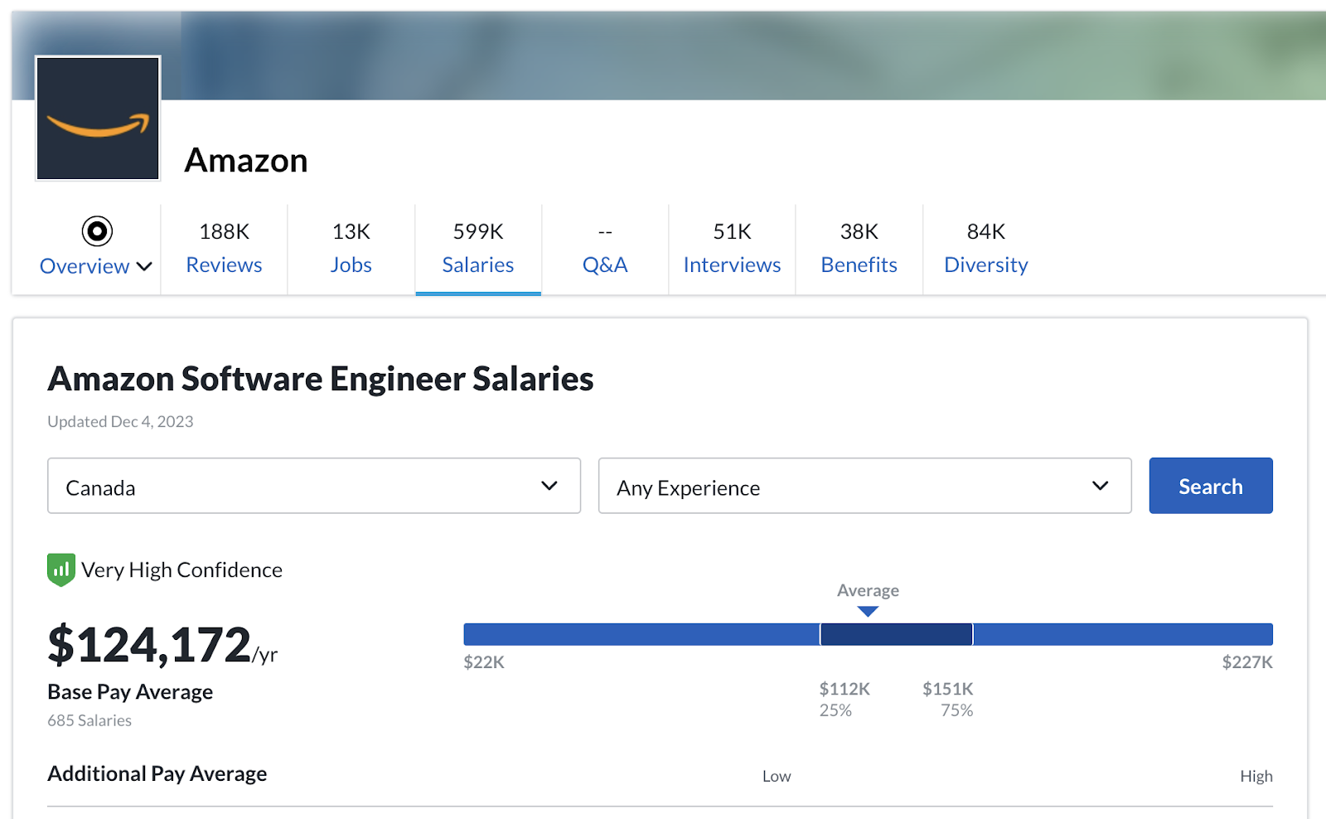1326x819 pixels.
Task: Open the Any Experience dropdown
Action: click(865, 486)
